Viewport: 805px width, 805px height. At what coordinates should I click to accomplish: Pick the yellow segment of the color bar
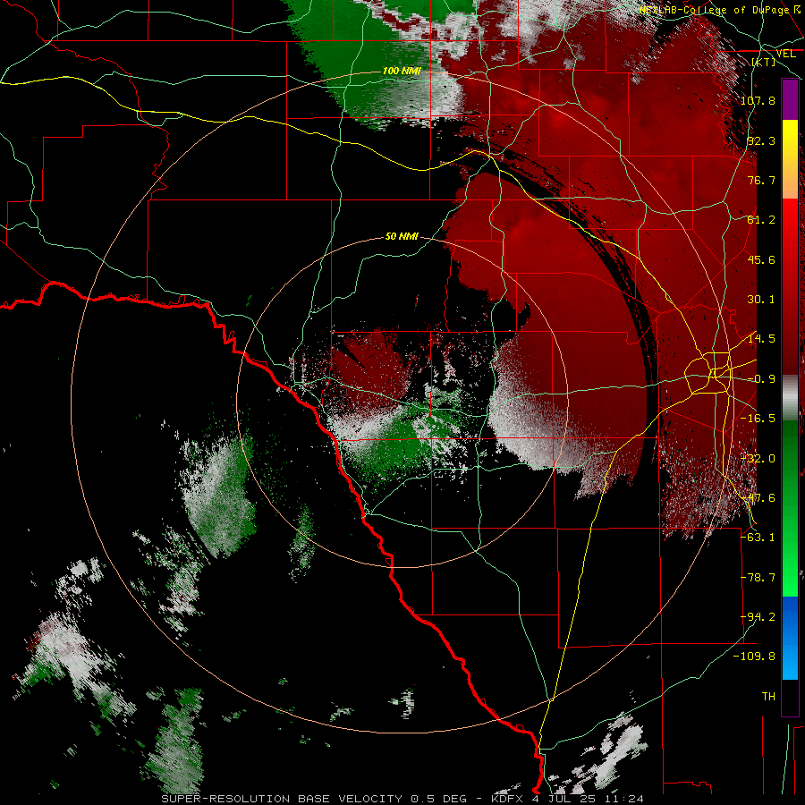tap(790, 140)
